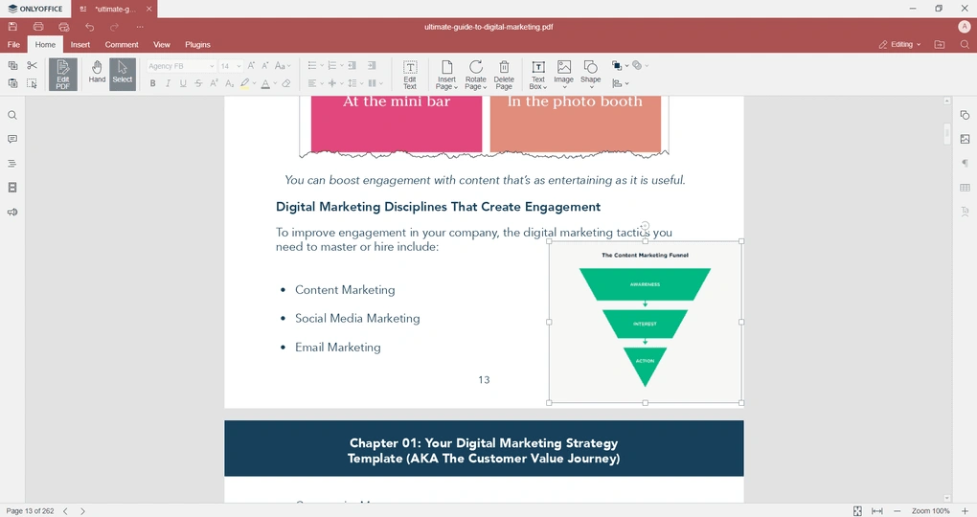Open the Comments panel in left sidebar
Viewport: 977px width, 517px height.
[11, 139]
